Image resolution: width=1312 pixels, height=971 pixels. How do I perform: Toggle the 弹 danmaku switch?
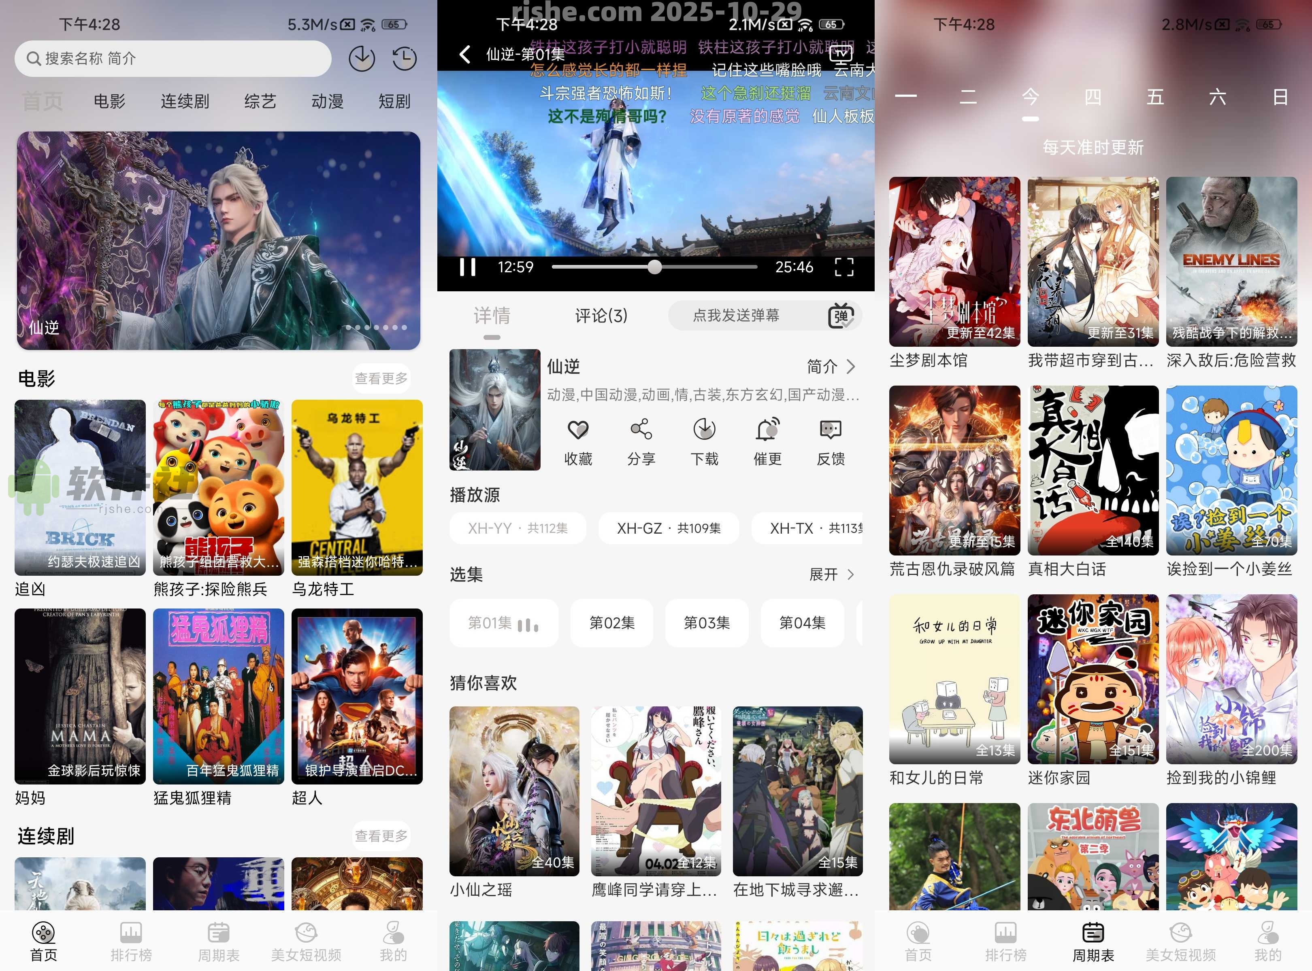tap(841, 316)
